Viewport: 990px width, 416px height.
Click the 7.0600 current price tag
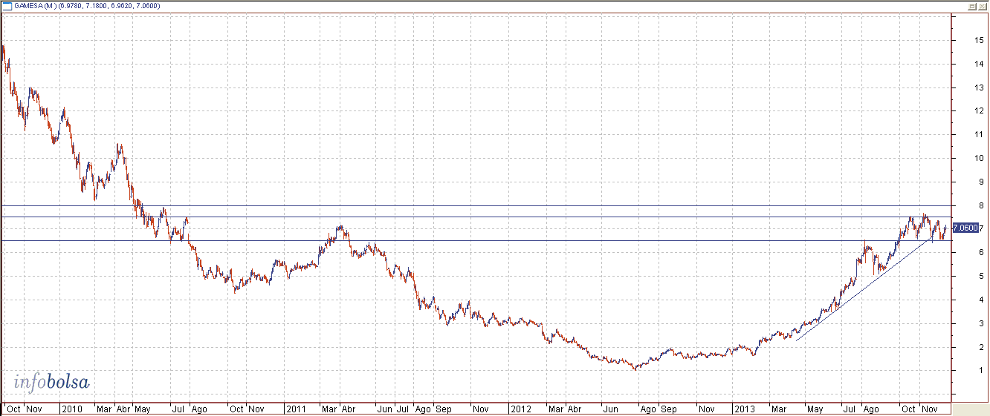(965, 228)
